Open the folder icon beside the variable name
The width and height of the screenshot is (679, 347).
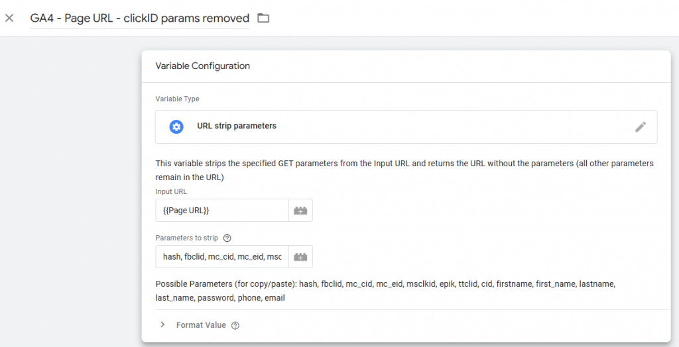point(263,18)
